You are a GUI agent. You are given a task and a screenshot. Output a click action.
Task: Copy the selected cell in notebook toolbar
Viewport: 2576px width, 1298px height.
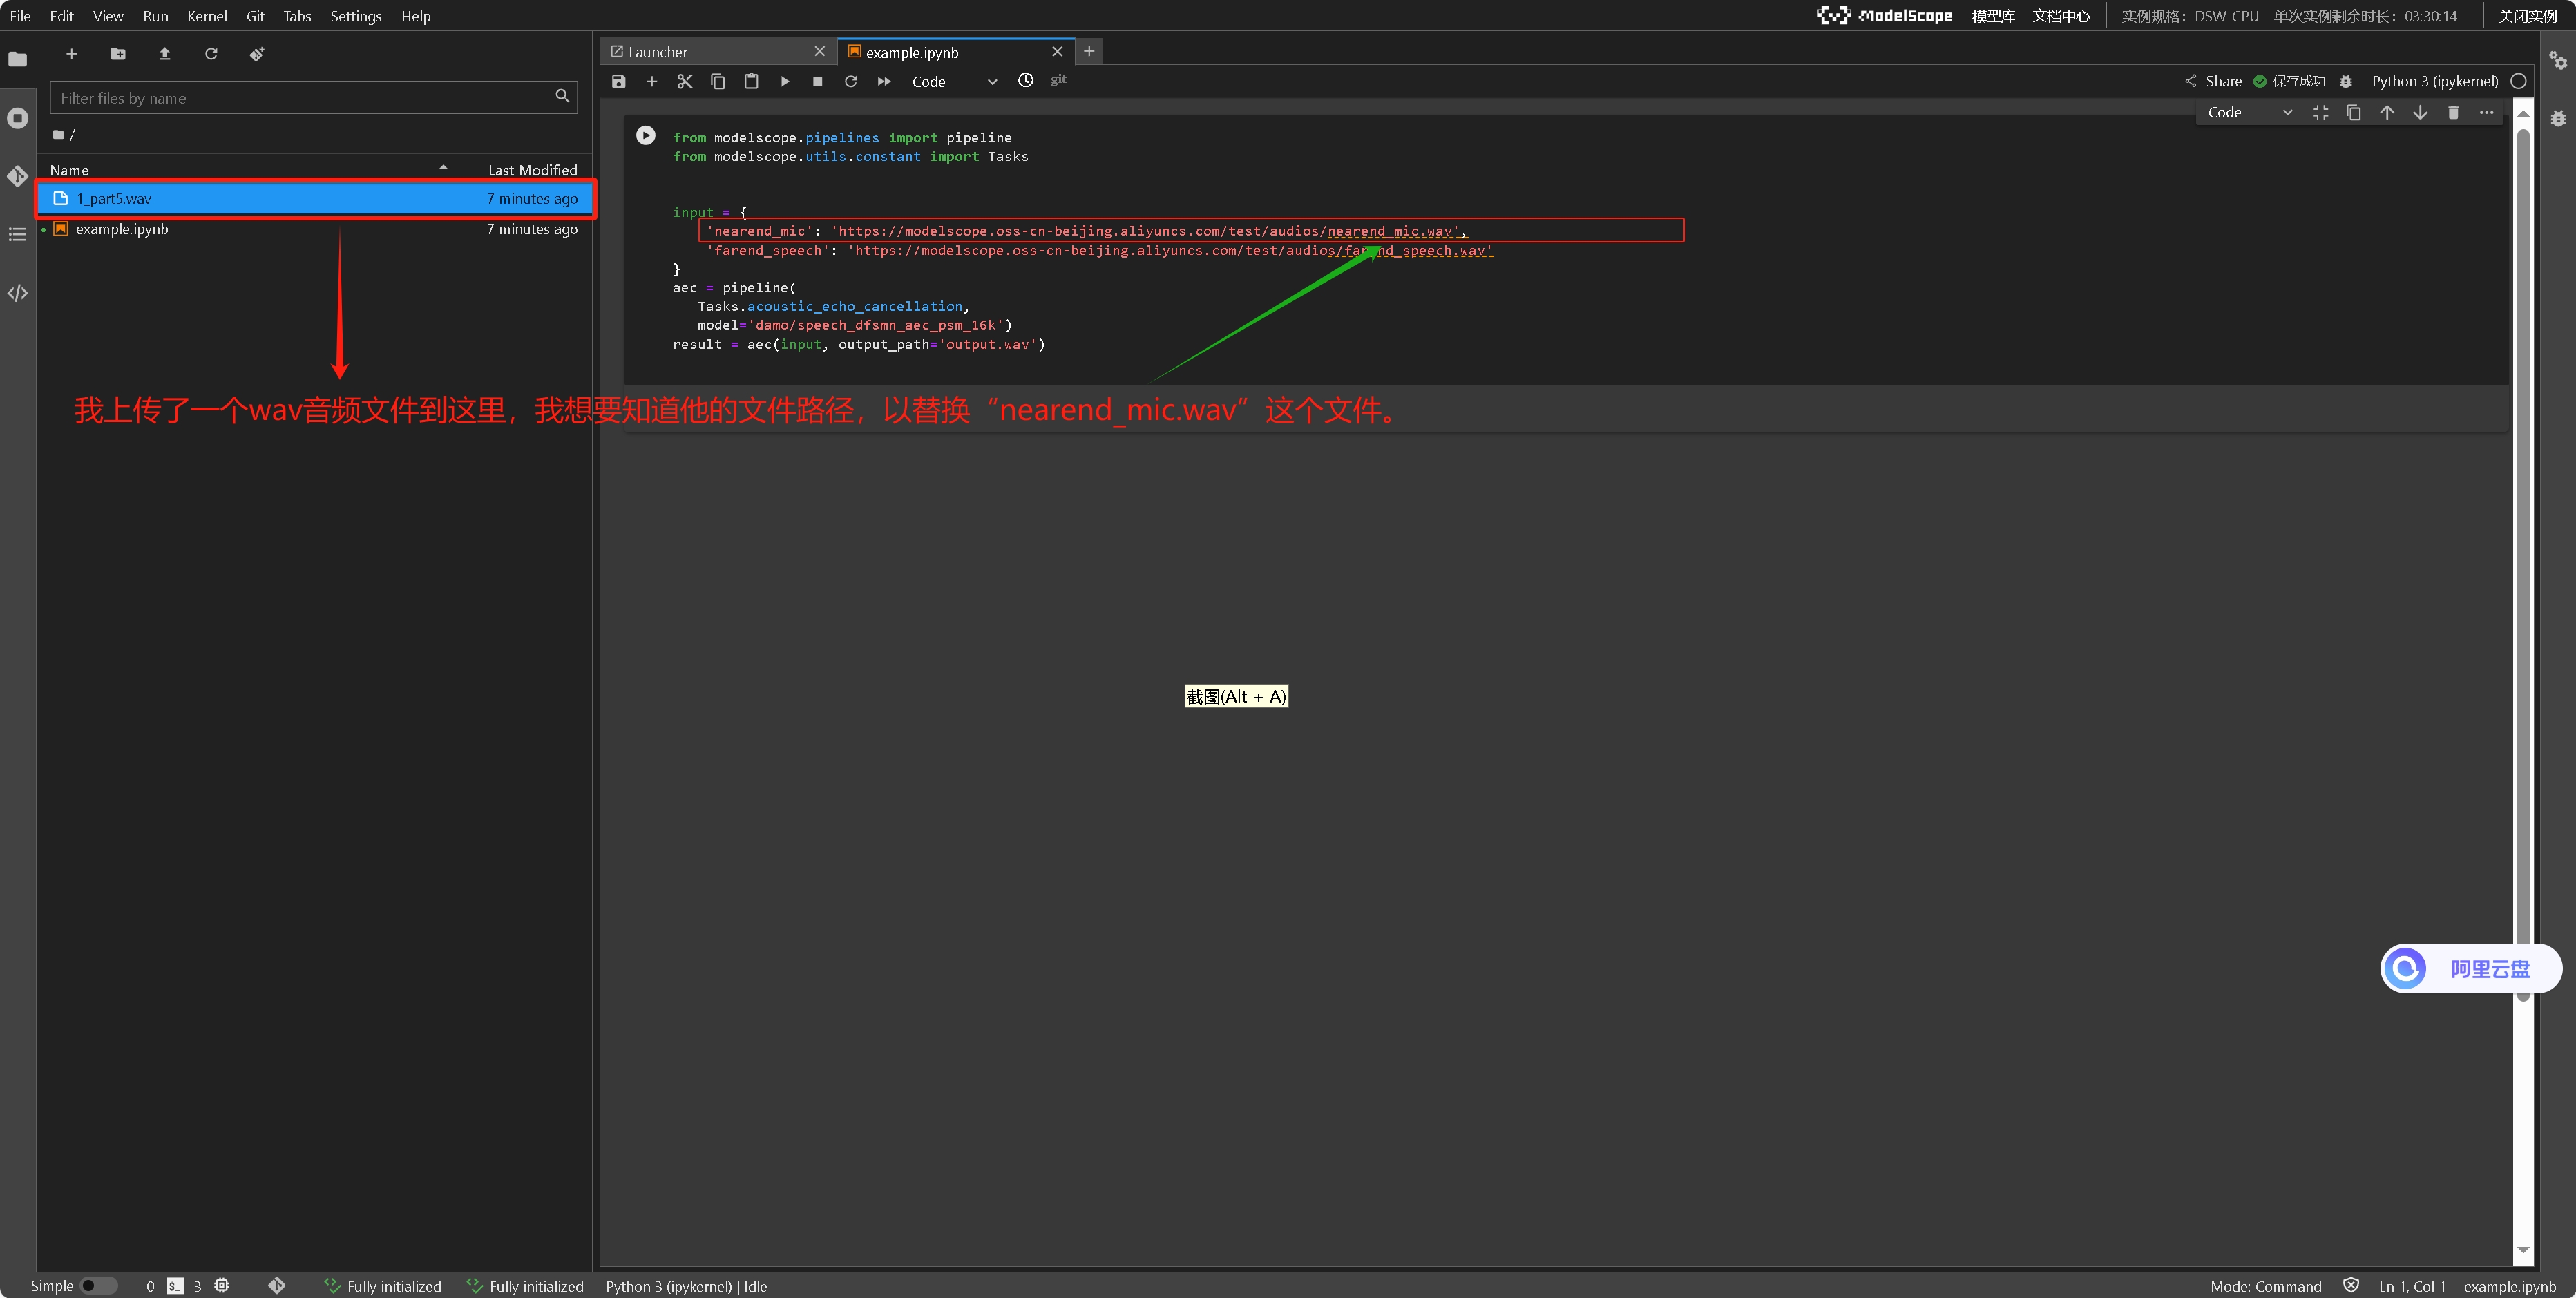(x=718, y=81)
